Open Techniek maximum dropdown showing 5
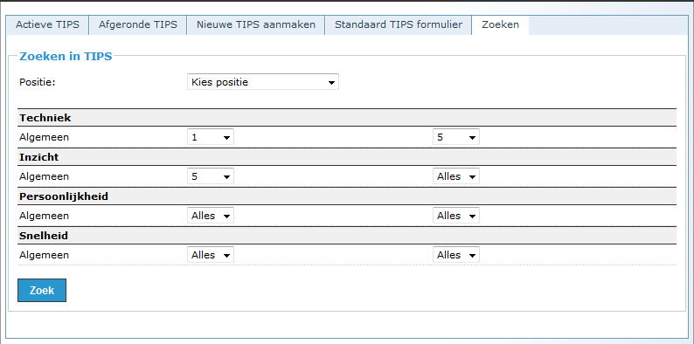 coord(456,137)
